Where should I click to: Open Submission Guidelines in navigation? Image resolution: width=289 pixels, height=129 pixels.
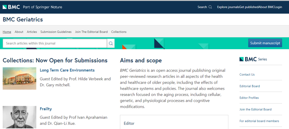coord(56,32)
